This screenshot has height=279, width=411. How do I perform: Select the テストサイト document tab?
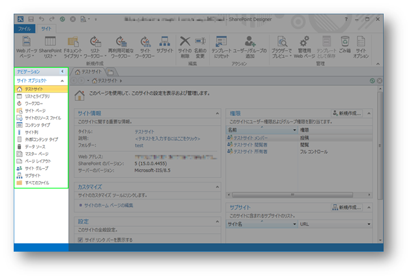[x=91, y=71]
